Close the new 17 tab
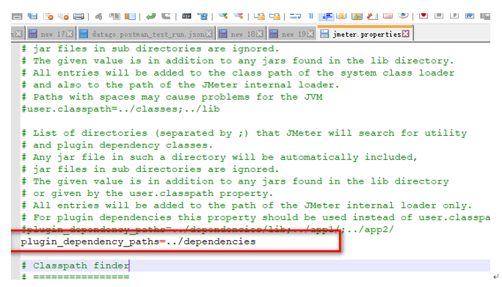Screen dimensions: 502x287 click(70, 34)
